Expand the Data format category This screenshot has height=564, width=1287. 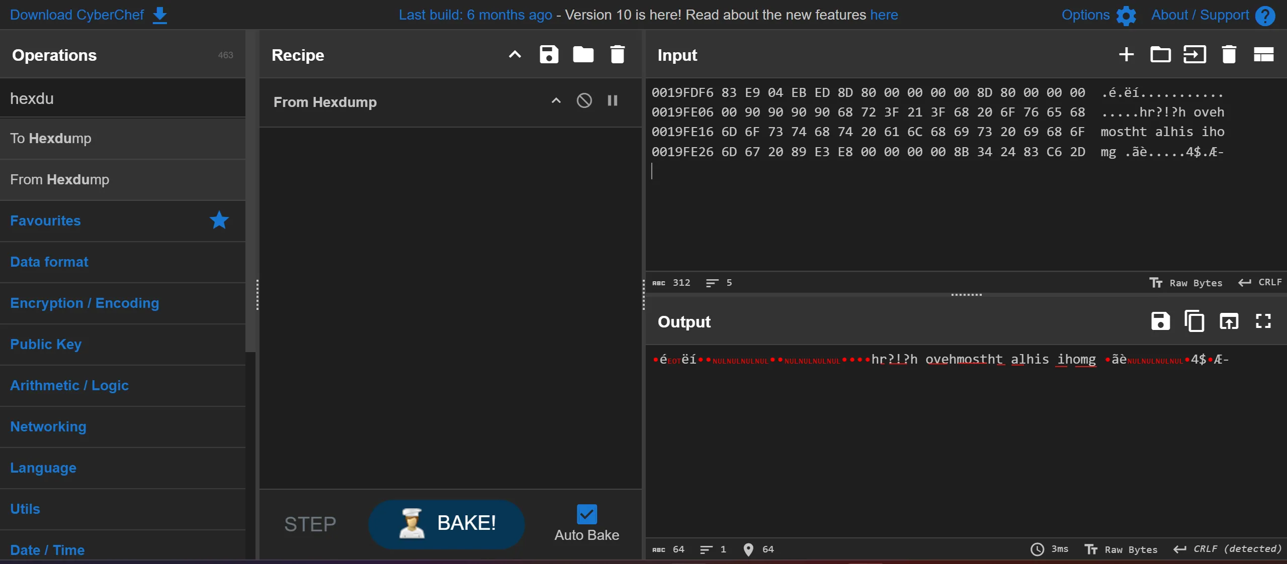pos(49,262)
